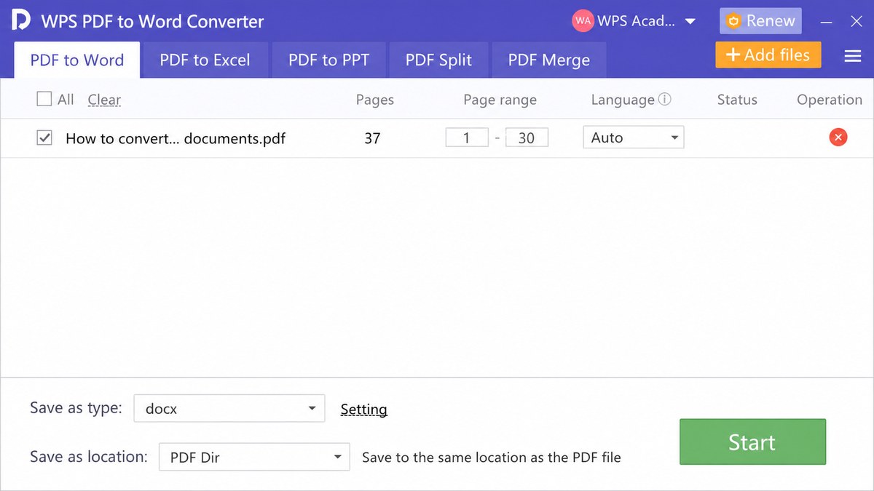Open the Auto language dropdown
The image size is (874, 491).
[634, 137]
